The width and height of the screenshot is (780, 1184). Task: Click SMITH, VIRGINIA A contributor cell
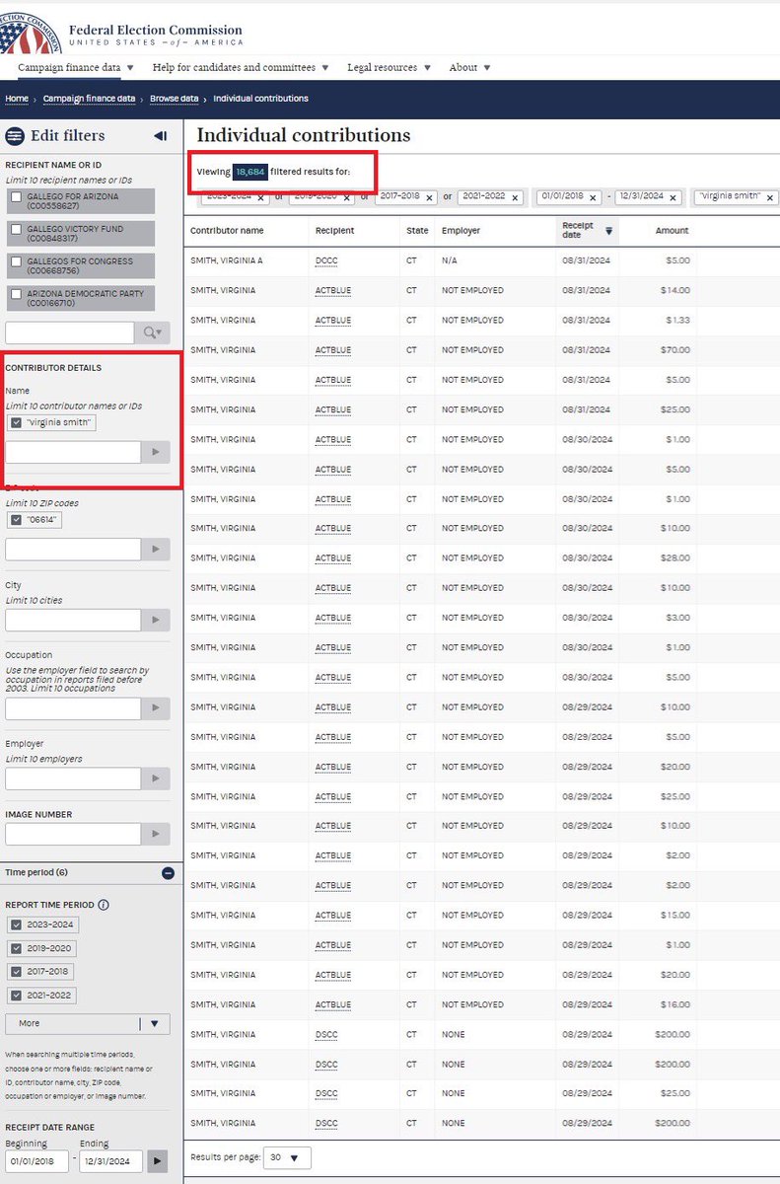pos(226,260)
